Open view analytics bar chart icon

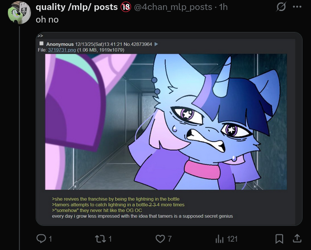[x=220, y=238]
